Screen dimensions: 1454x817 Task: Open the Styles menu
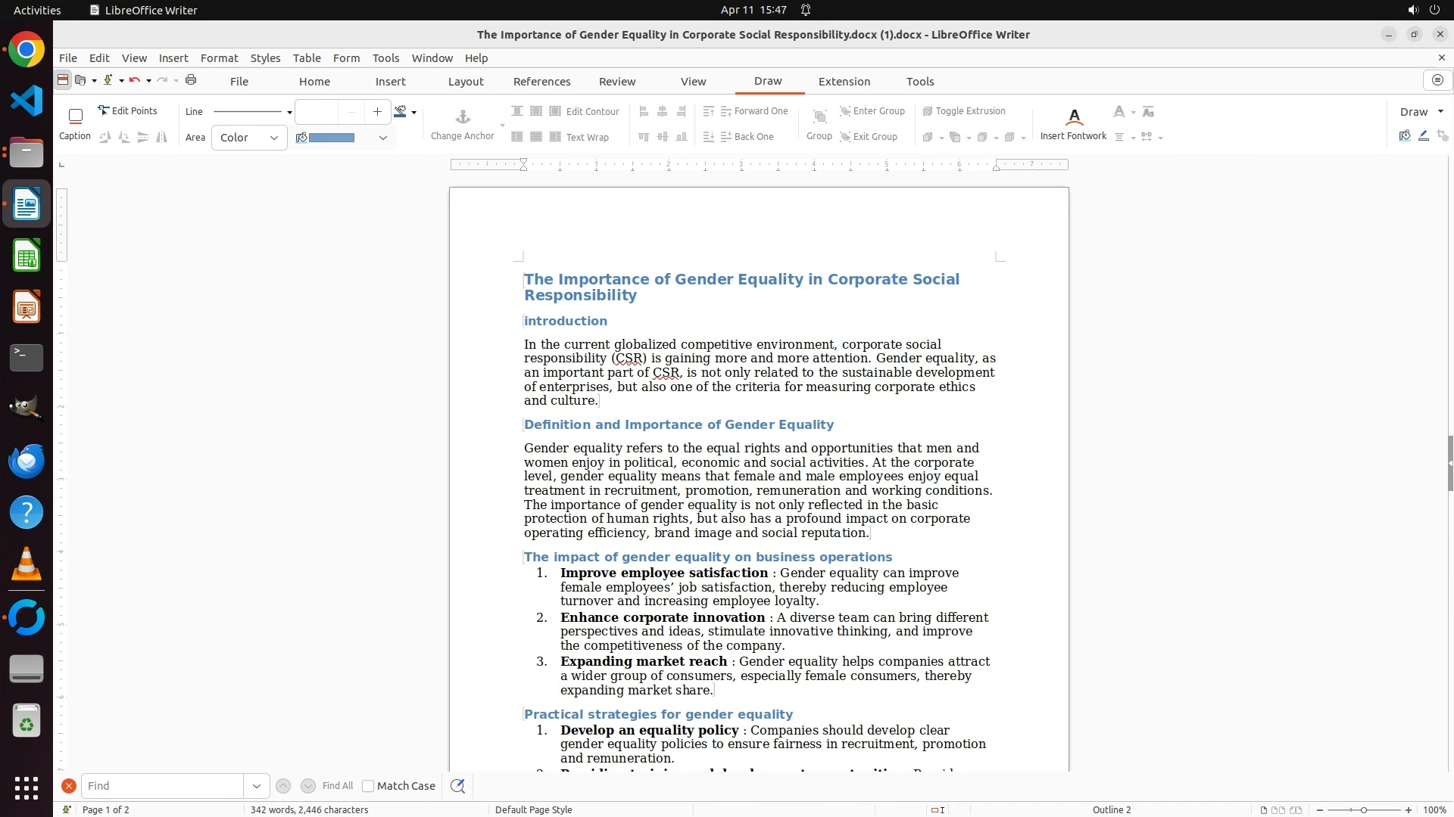pyautogui.click(x=265, y=57)
